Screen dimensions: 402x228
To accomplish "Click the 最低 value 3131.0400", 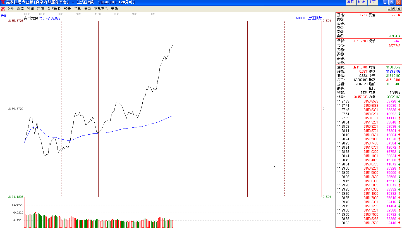I will [394, 84].
